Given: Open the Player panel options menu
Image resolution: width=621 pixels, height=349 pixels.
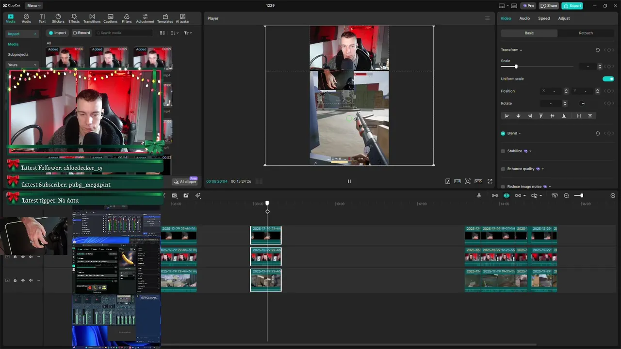Looking at the screenshot, I should [488, 18].
